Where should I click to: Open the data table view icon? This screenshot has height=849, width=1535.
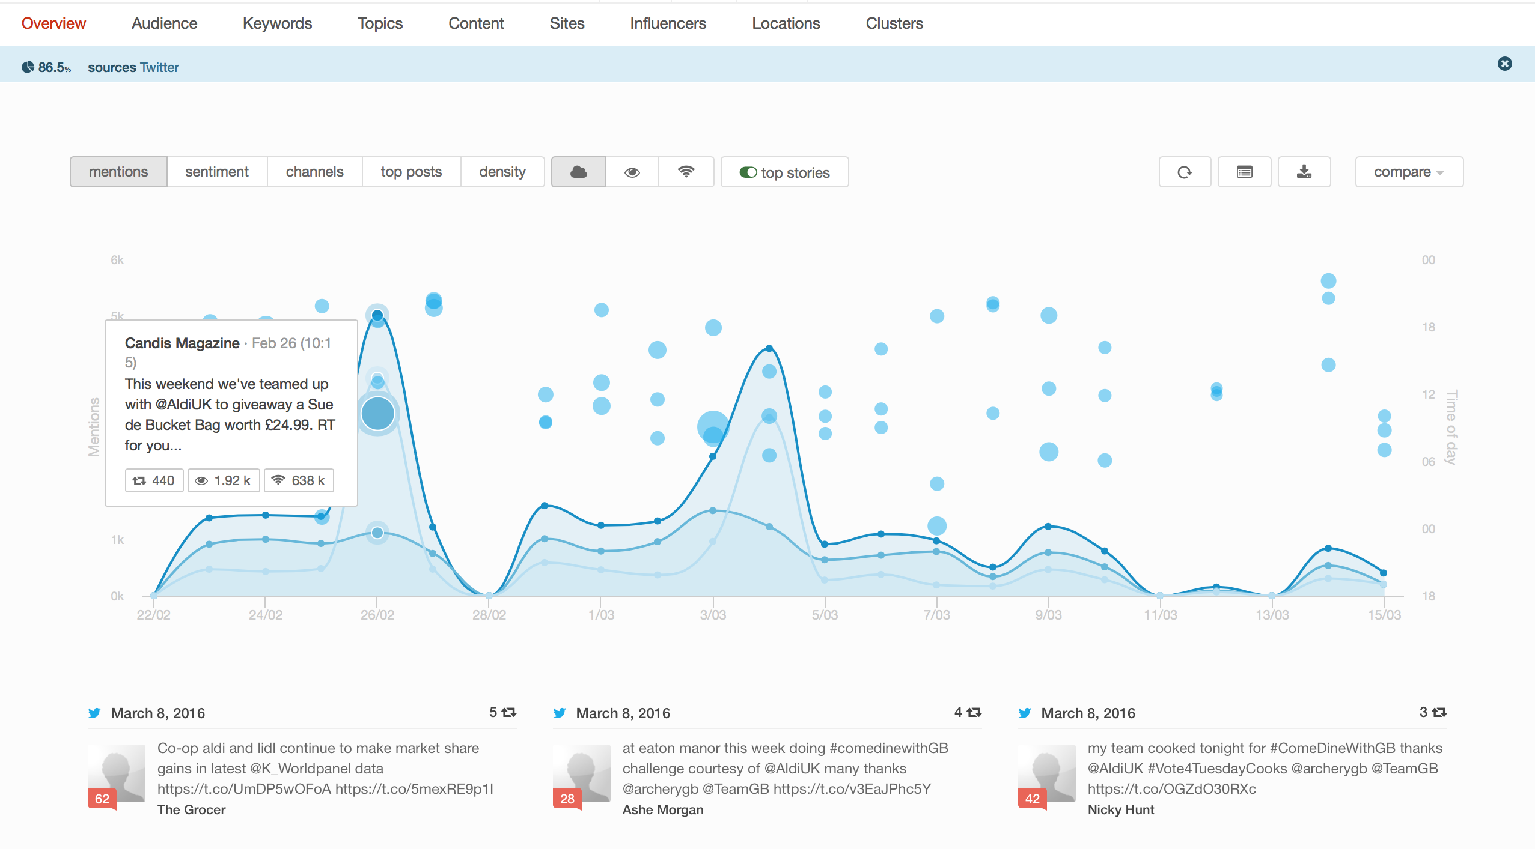coord(1244,172)
